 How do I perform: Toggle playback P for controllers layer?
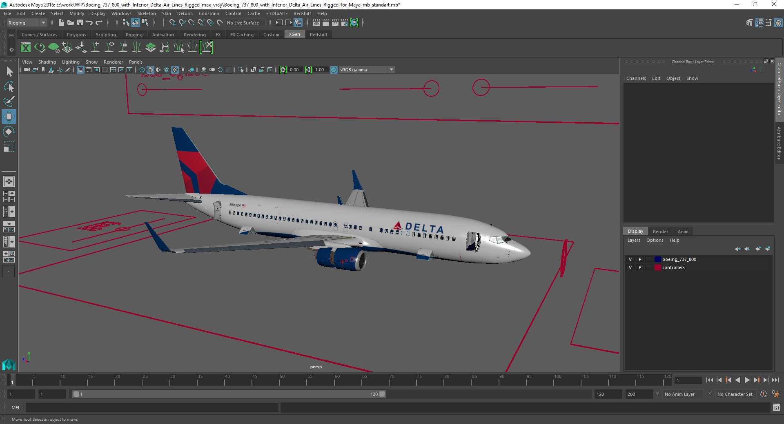coord(640,267)
